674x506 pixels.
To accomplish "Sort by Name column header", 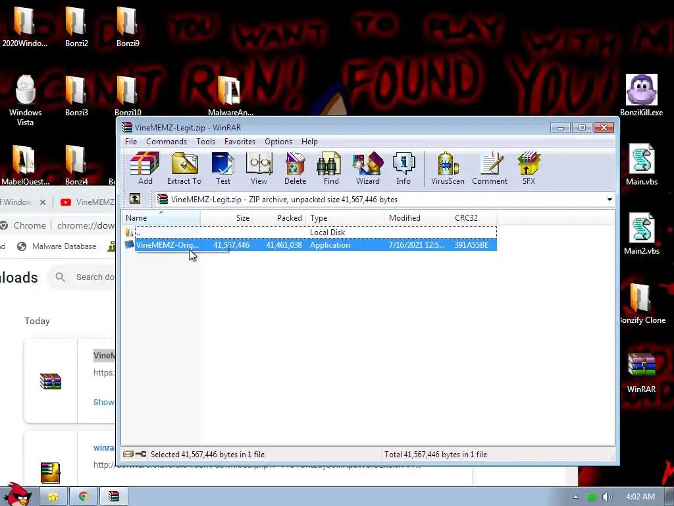I will point(161,217).
